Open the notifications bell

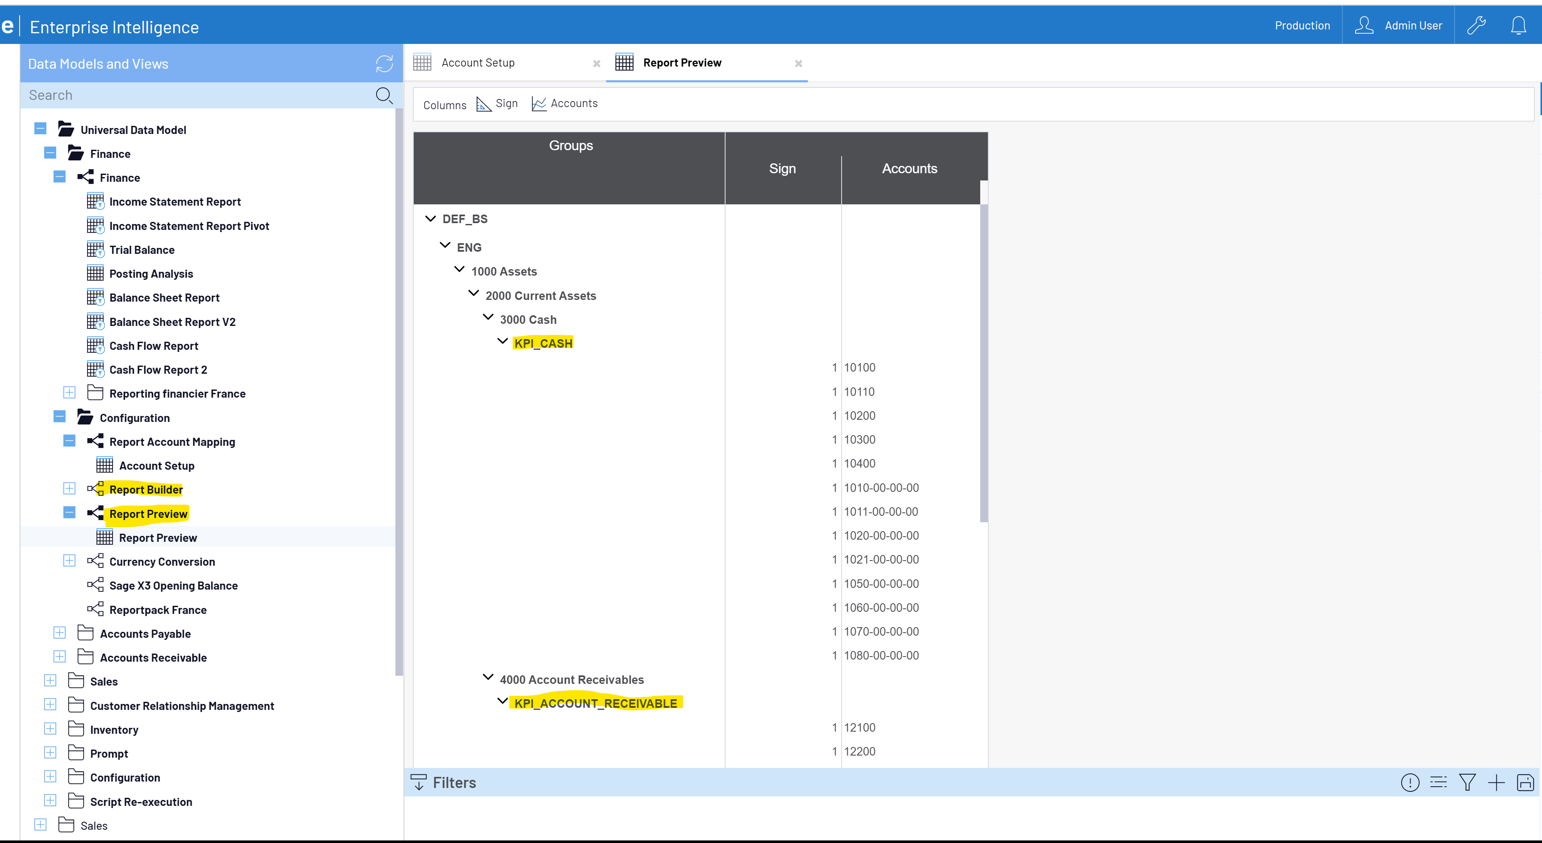[1518, 26]
